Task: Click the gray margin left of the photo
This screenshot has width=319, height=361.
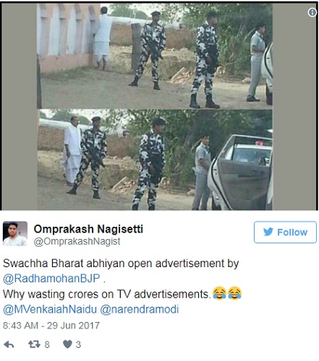Action: point(20,107)
